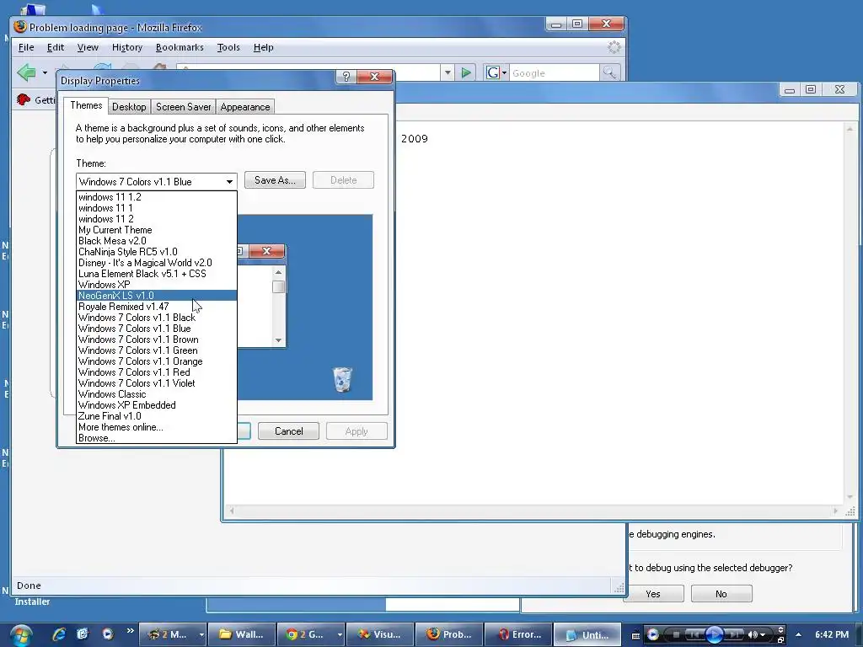Click the Google search input field
863x647 pixels.
coord(555,72)
